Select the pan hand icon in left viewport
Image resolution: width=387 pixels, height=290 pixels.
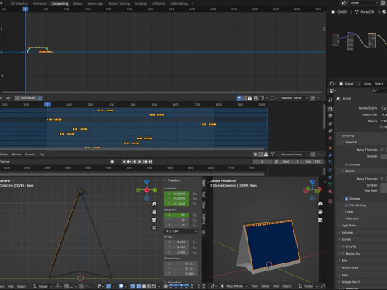[x=154, y=212]
